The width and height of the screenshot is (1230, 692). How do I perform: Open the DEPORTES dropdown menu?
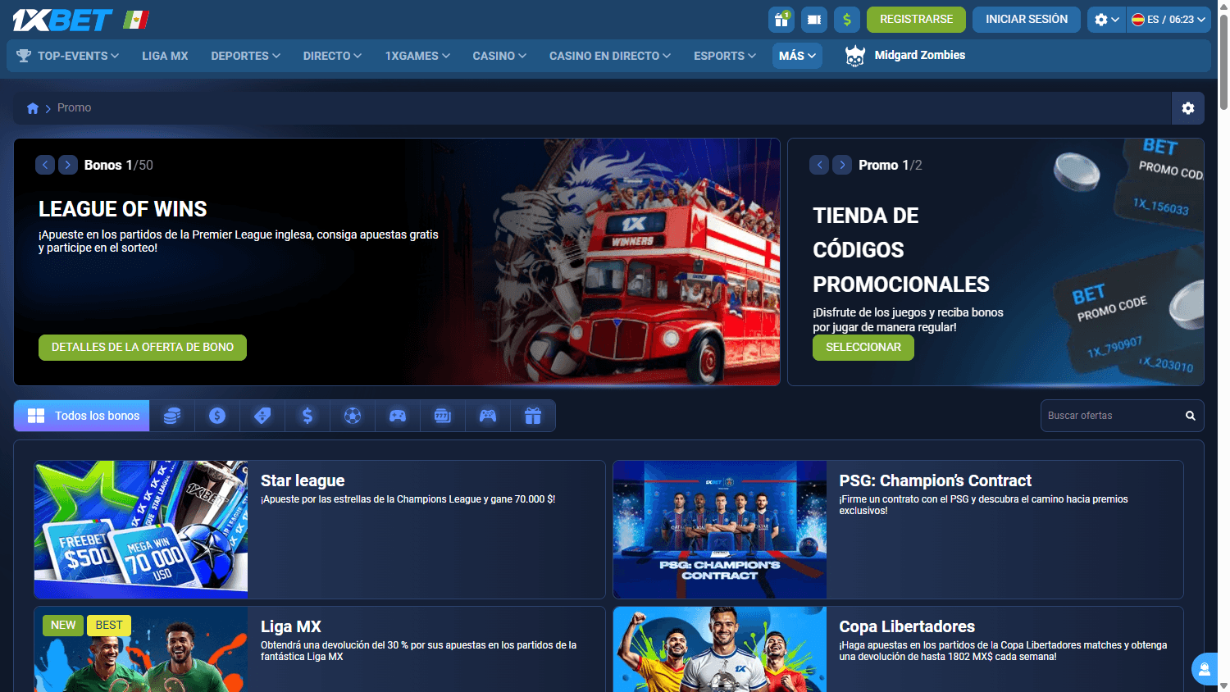pos(244,56)
